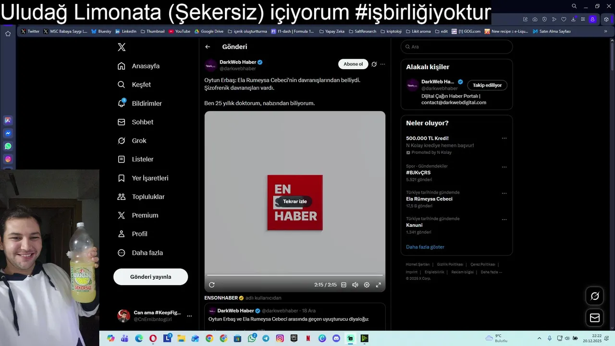Open the Kanuni trend
This screenshot has width=615, height=346.
pos(414,225)
